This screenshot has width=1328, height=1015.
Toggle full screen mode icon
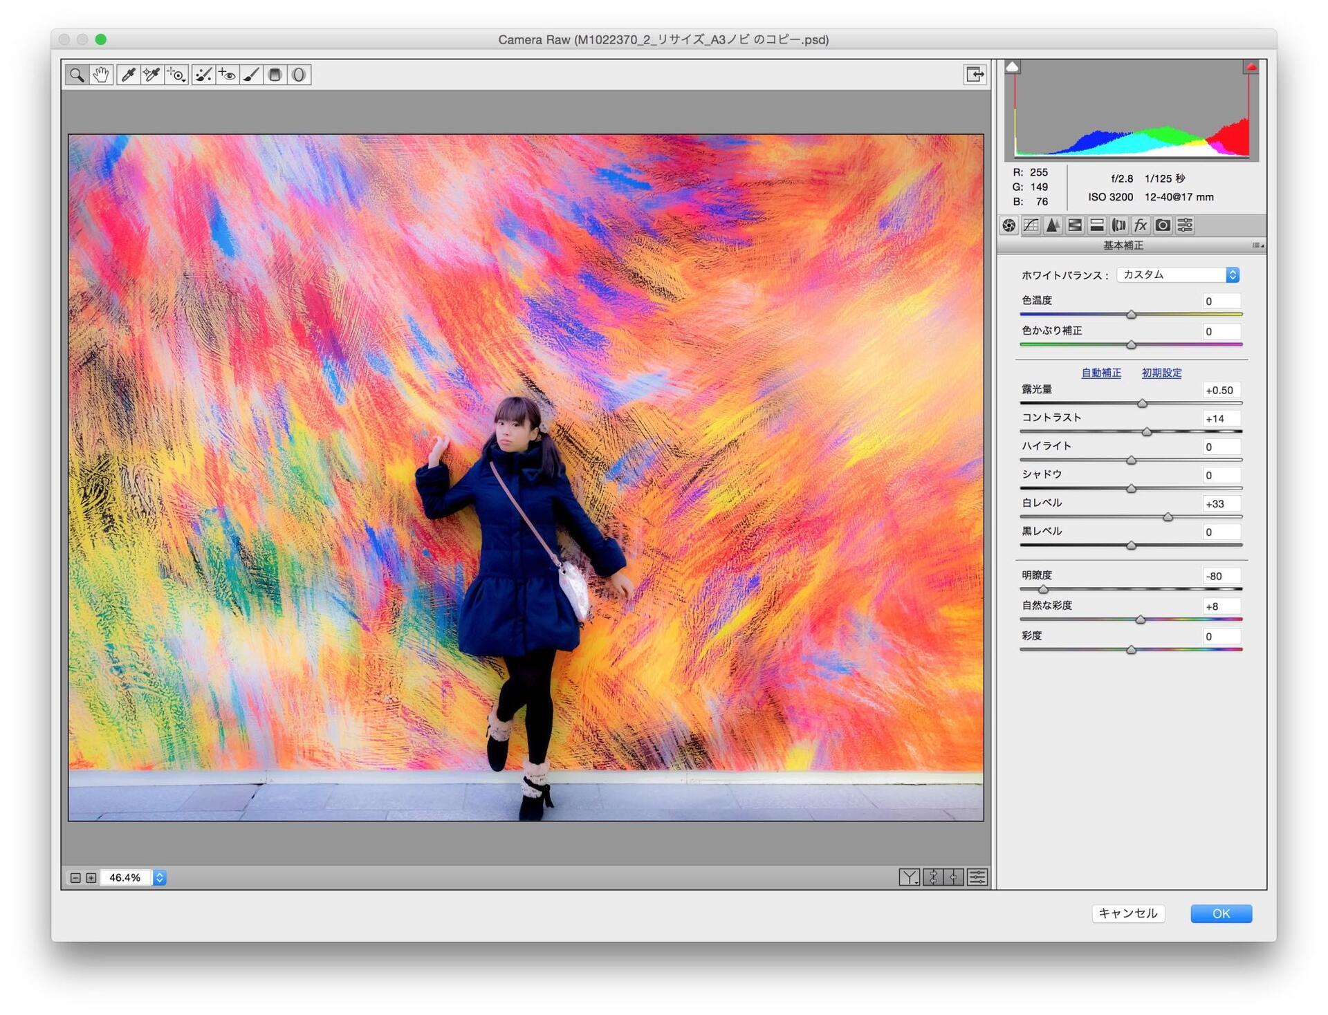point(975,74)
